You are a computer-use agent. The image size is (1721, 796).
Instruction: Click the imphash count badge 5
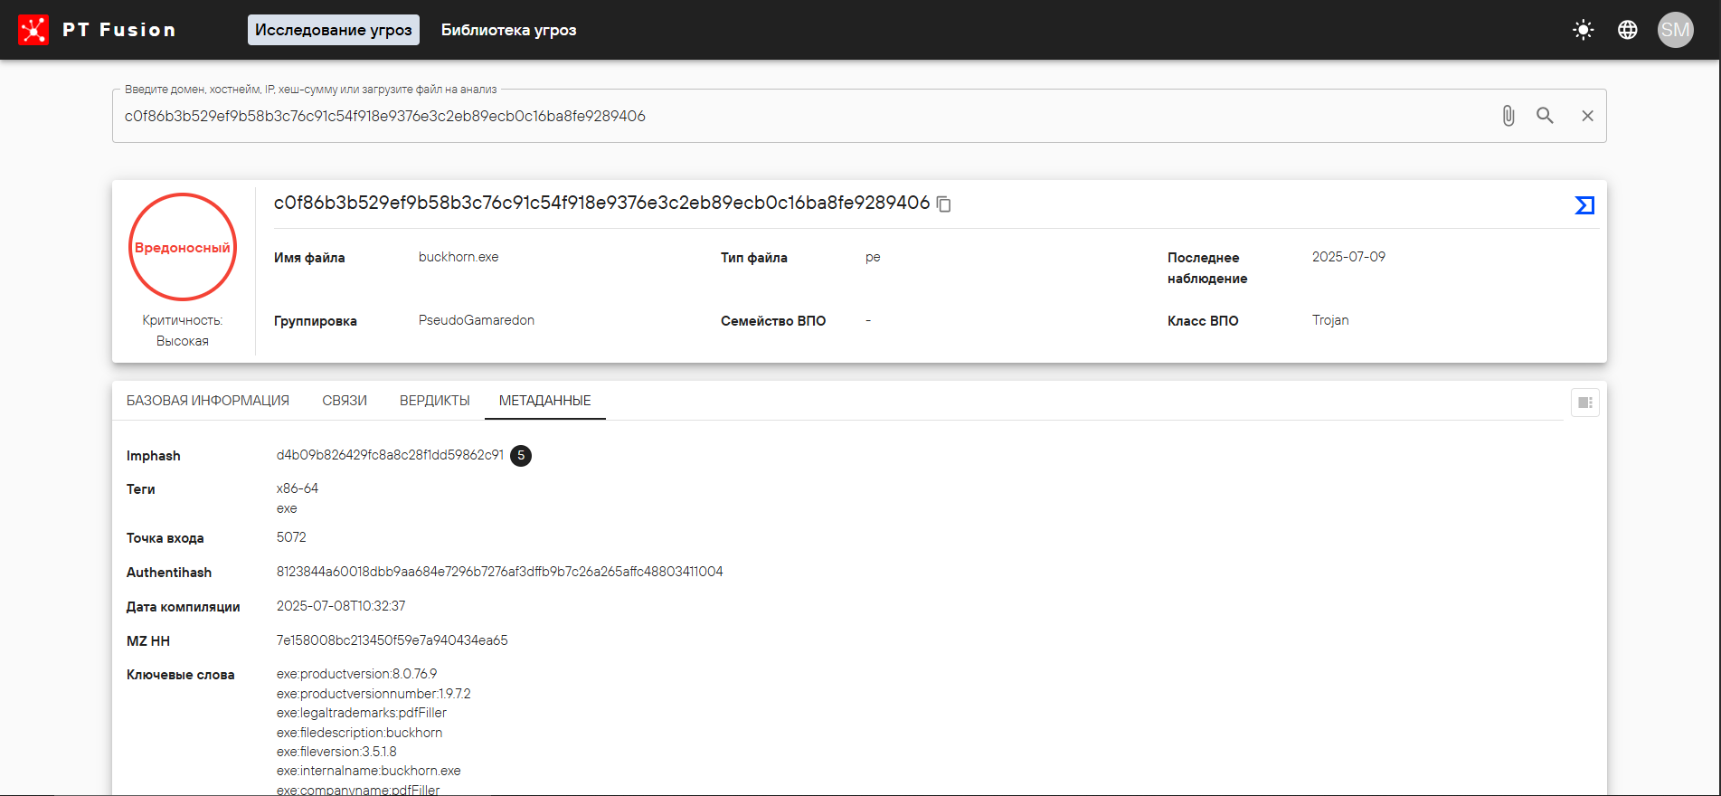point(521,456)
